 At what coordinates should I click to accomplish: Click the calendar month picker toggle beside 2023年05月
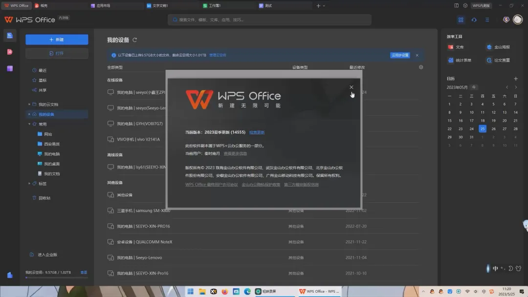pos(474,87)
